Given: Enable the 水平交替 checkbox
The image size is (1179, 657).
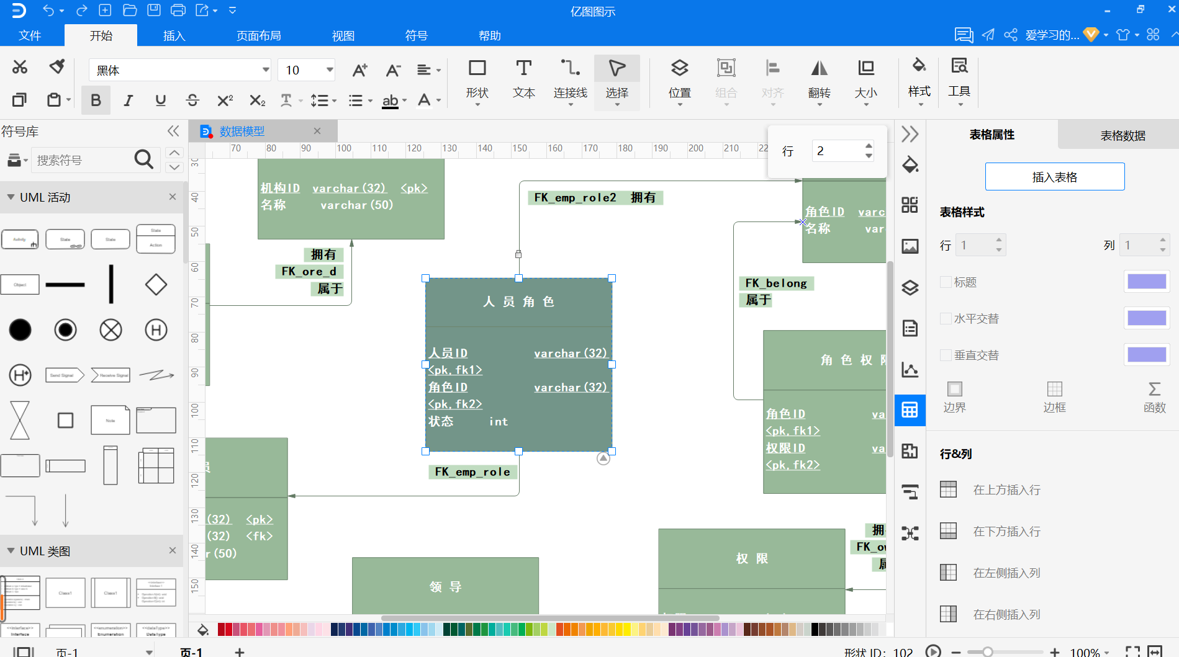Looking at the screenshot, I should [x=946, y=318].
